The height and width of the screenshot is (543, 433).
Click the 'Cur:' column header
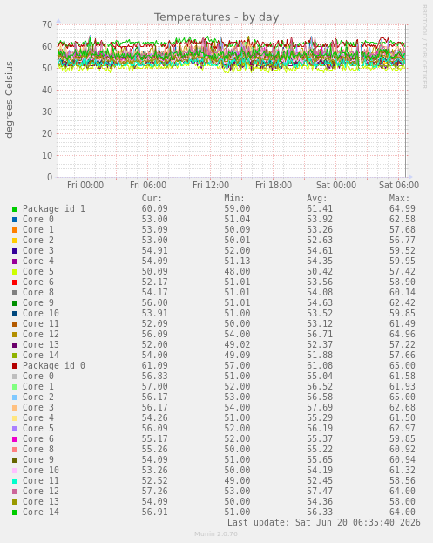click(x=152, y=199)
